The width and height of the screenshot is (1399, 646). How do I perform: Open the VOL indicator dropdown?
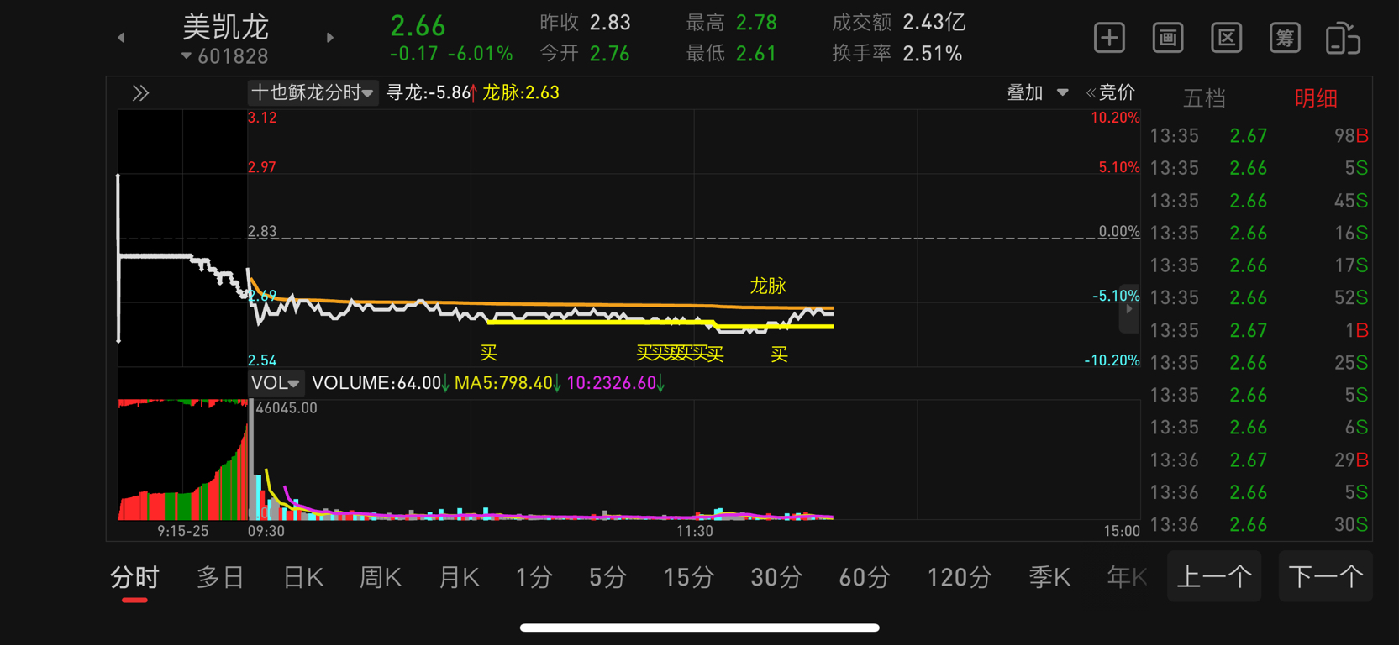click(x=276, y=383)
